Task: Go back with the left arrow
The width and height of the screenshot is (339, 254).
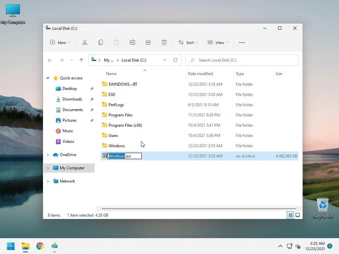Action: 50,60
